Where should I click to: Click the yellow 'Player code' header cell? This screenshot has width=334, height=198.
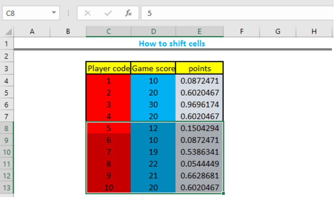pyautogui.click(x=108, y=69)
